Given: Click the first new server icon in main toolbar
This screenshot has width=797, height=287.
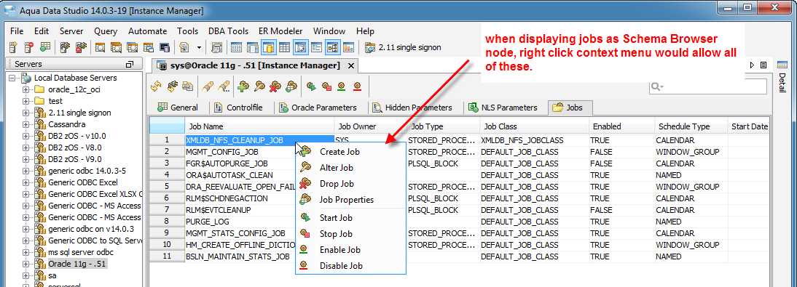Looking at the screenshot, I should click(x=14, y=48).
